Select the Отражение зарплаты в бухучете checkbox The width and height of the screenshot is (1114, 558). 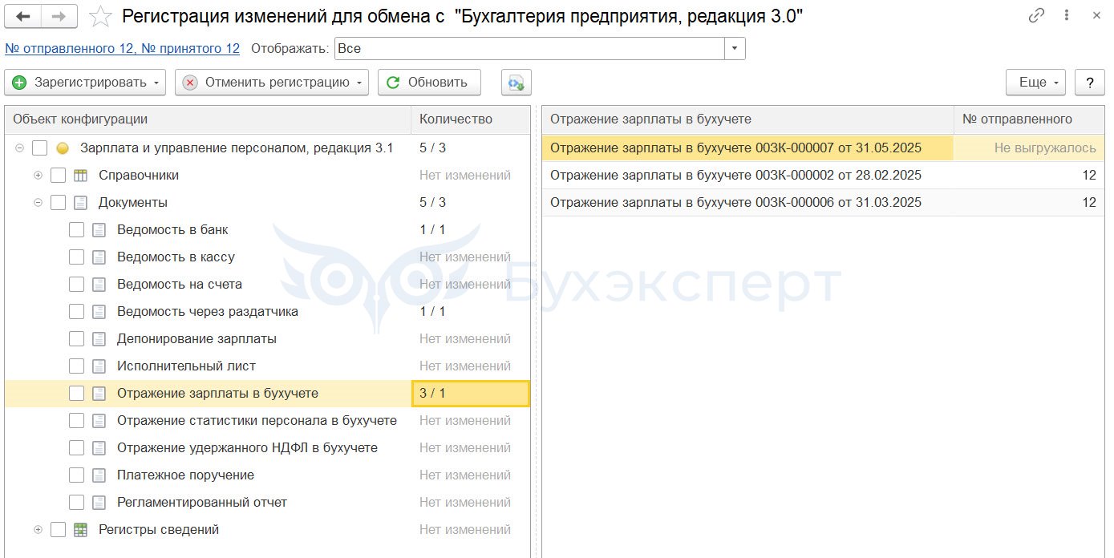coord(76,394)
